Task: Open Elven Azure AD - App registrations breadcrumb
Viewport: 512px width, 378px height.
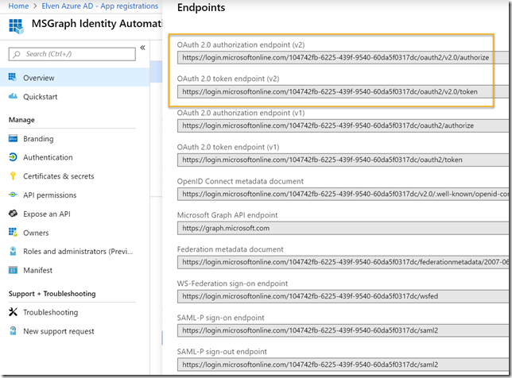Action: pos(100,6)
